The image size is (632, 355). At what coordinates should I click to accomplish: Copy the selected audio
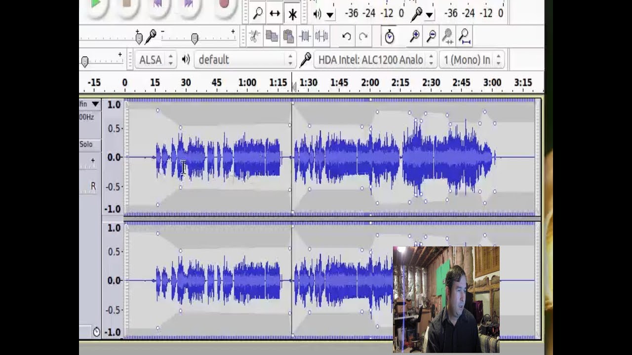(x=272, y=36)
